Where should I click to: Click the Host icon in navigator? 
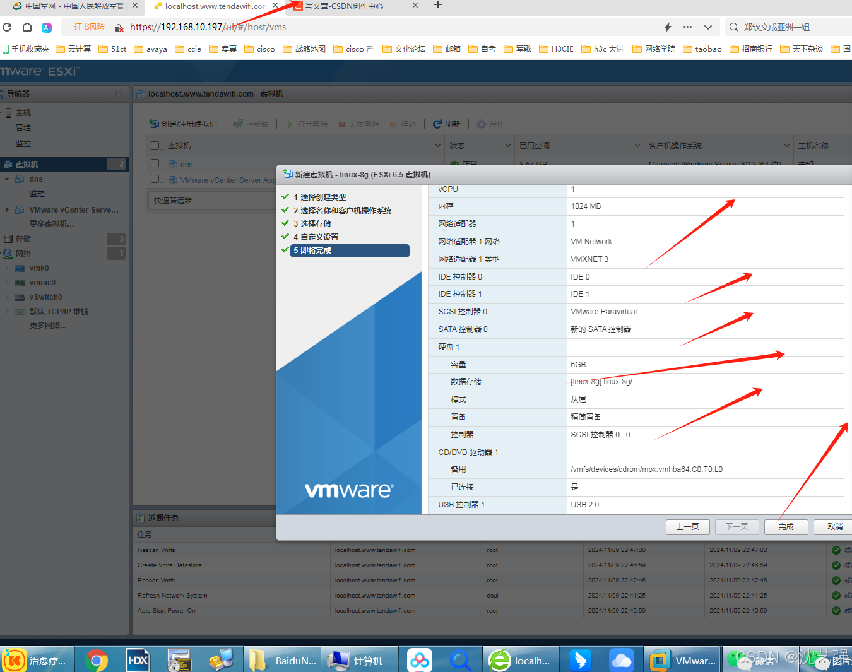point(9,113)
